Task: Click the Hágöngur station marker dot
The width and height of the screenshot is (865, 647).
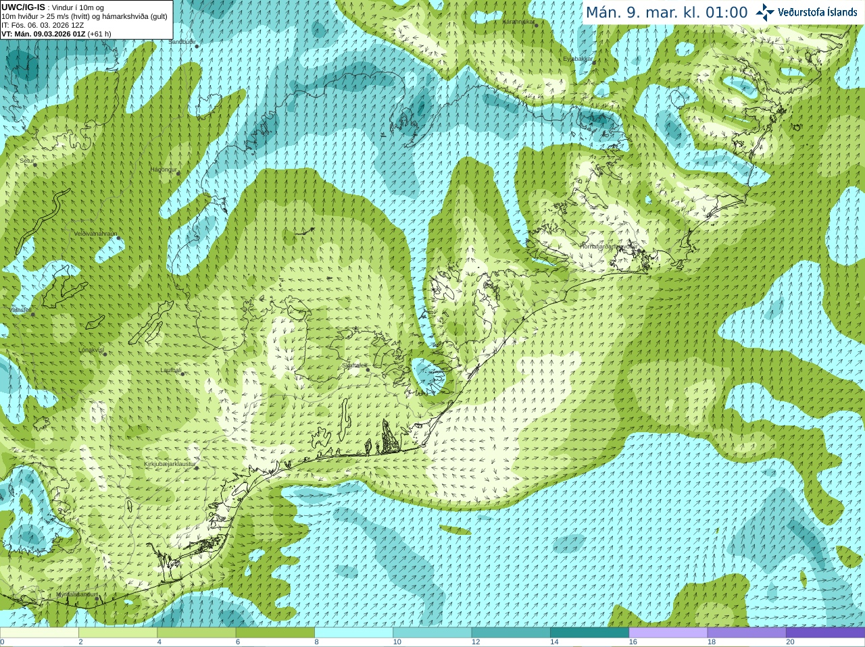Action: click(178, 174)
